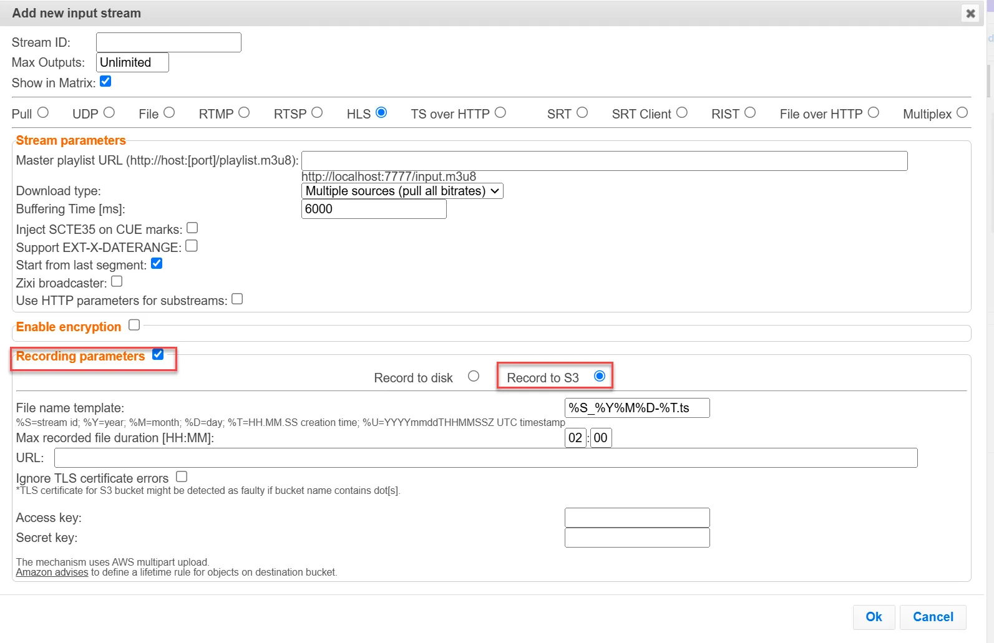
Task: Click the dialog's vertical scrollbar
Action: 990,81
